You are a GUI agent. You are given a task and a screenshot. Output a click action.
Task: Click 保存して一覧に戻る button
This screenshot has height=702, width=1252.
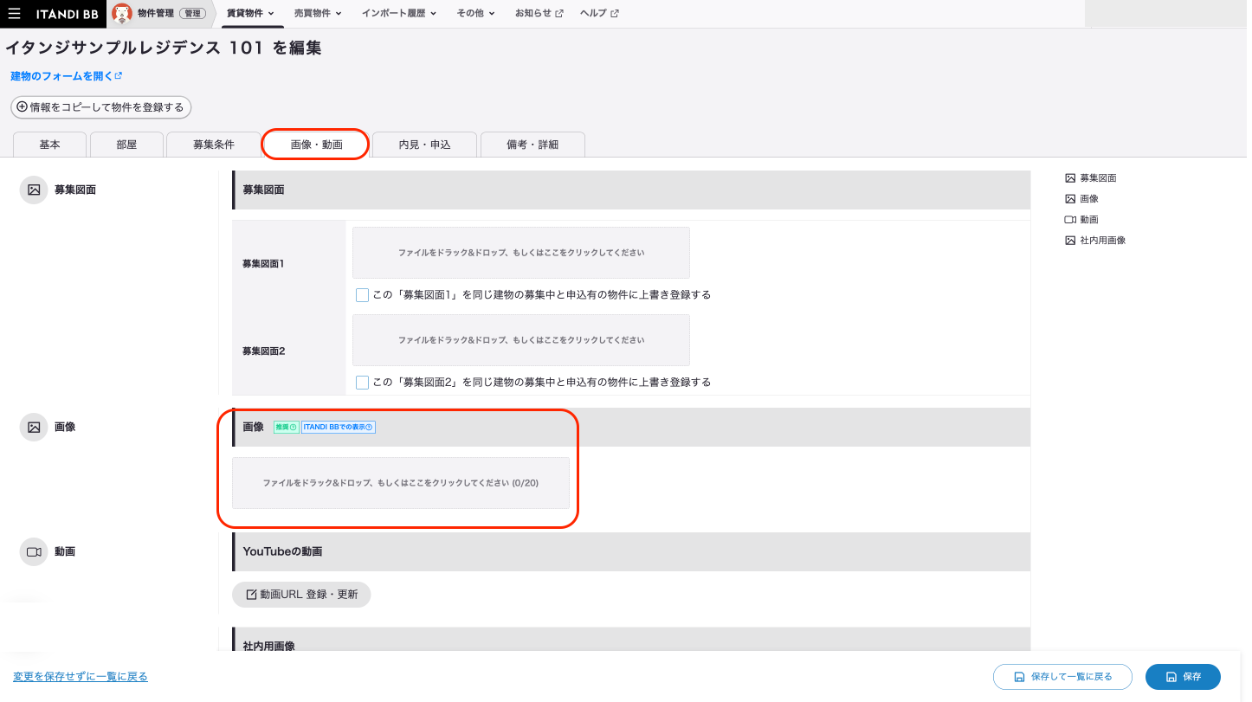tap(1063, 677)
